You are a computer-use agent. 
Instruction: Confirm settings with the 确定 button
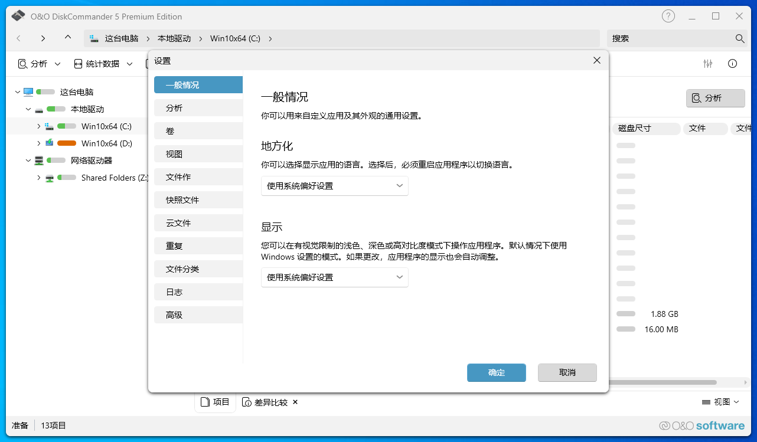(496, 372)
